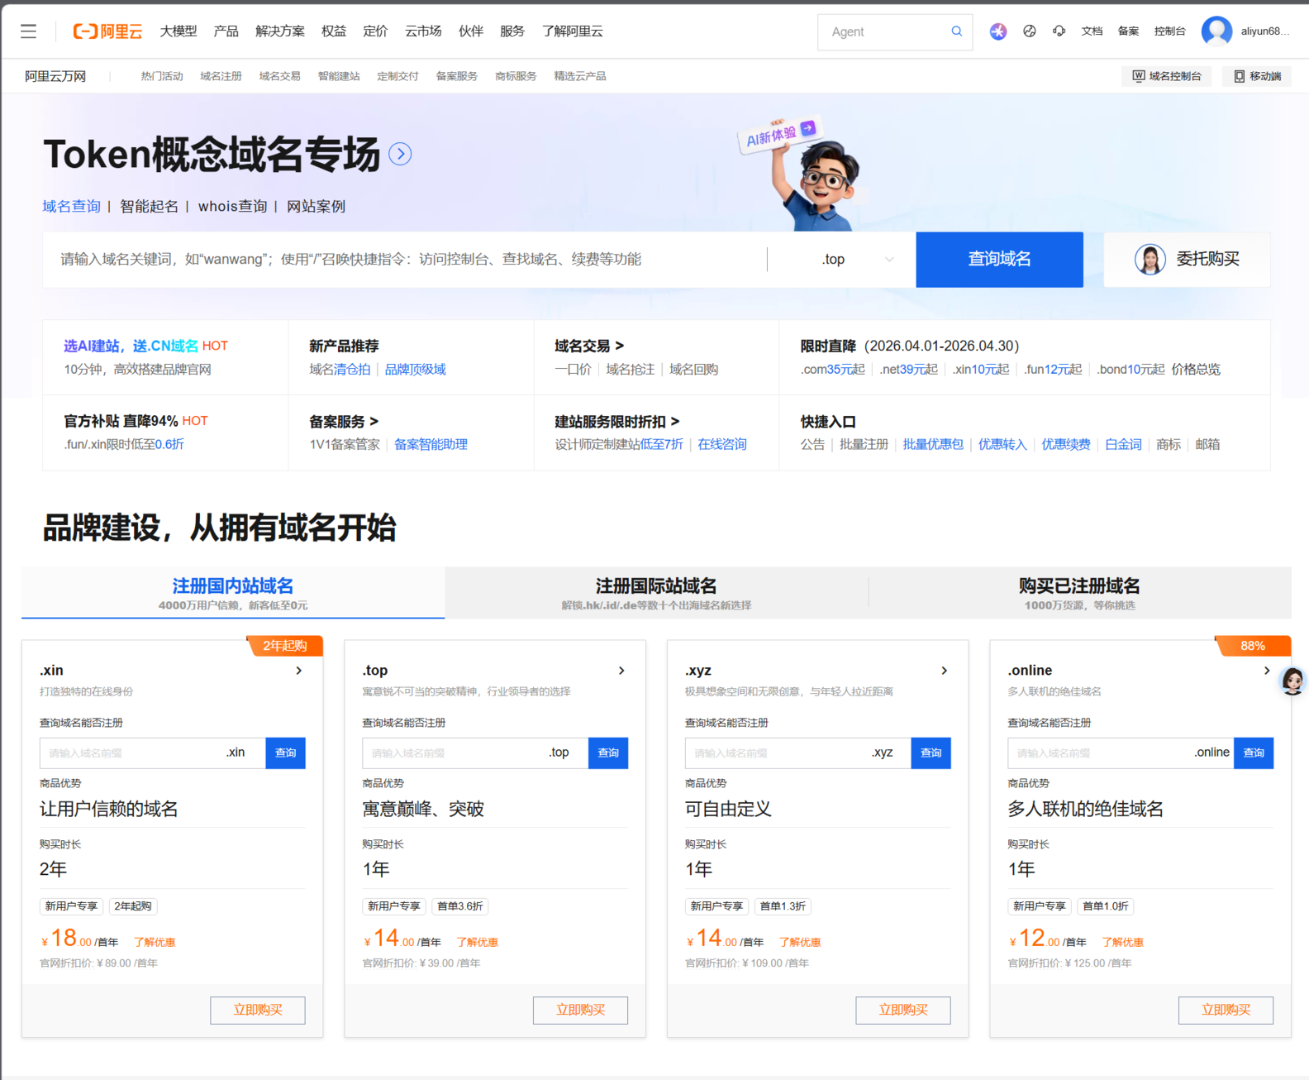Open the floating customer service avatar
This screenshot has height=1080, width=1309.
point(1292,681)
